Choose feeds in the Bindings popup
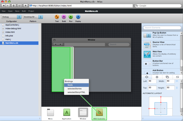Image resolution: width=183 pixels, height=121 pixels. click(x=76, y=85)
